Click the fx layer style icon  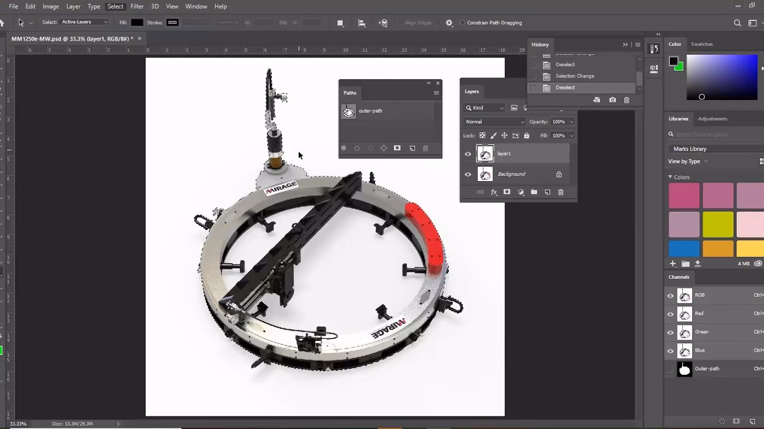coord(494,192)
